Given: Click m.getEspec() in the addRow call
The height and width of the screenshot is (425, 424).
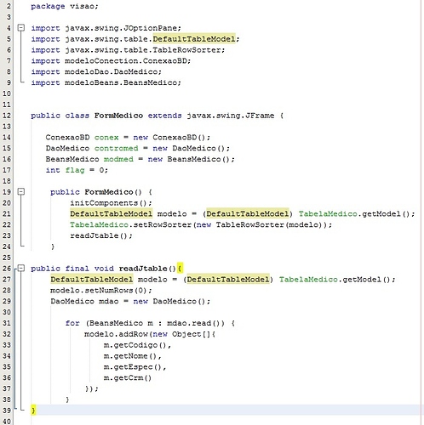Looking at the screenshot, I should pos(135,367).
